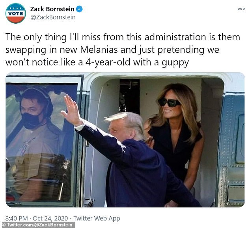This screenshot has width=250, height=228.
Task: Click the Twitter Web App source link
Action: 97,218
